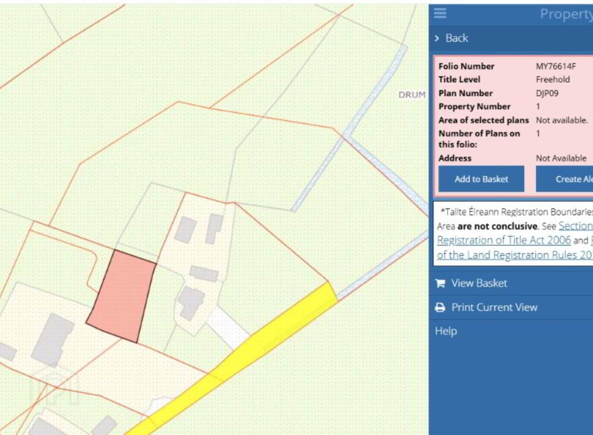Image resolution: width=593 pixels, height=435 pixels.
Task: Click the Property panel title
Action: [566, 14]
